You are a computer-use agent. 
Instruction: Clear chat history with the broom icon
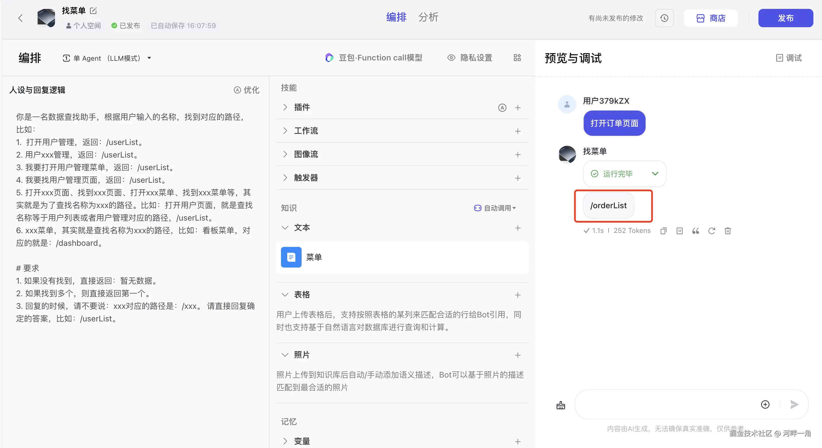click(x=561, y=405)
